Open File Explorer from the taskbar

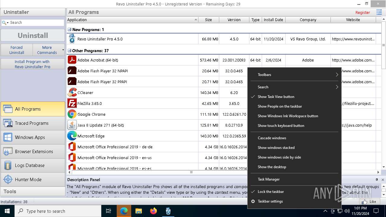click(x=138, y=211)
